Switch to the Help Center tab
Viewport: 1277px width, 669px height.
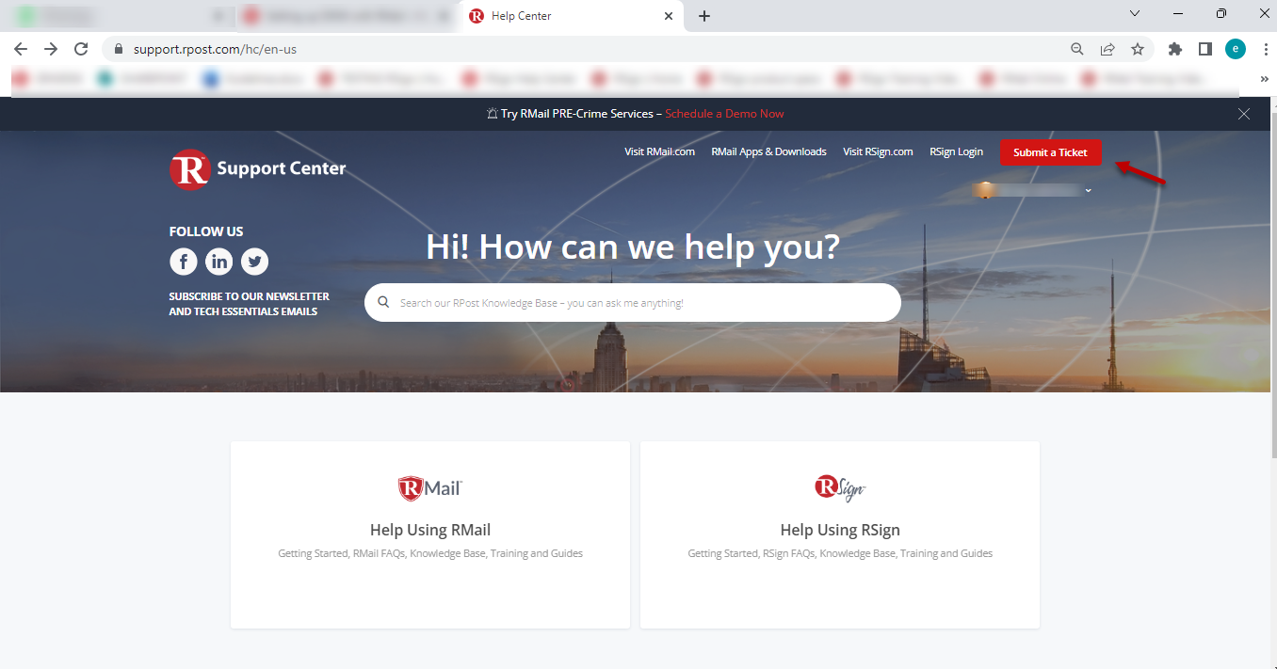(x=569, y=16)
